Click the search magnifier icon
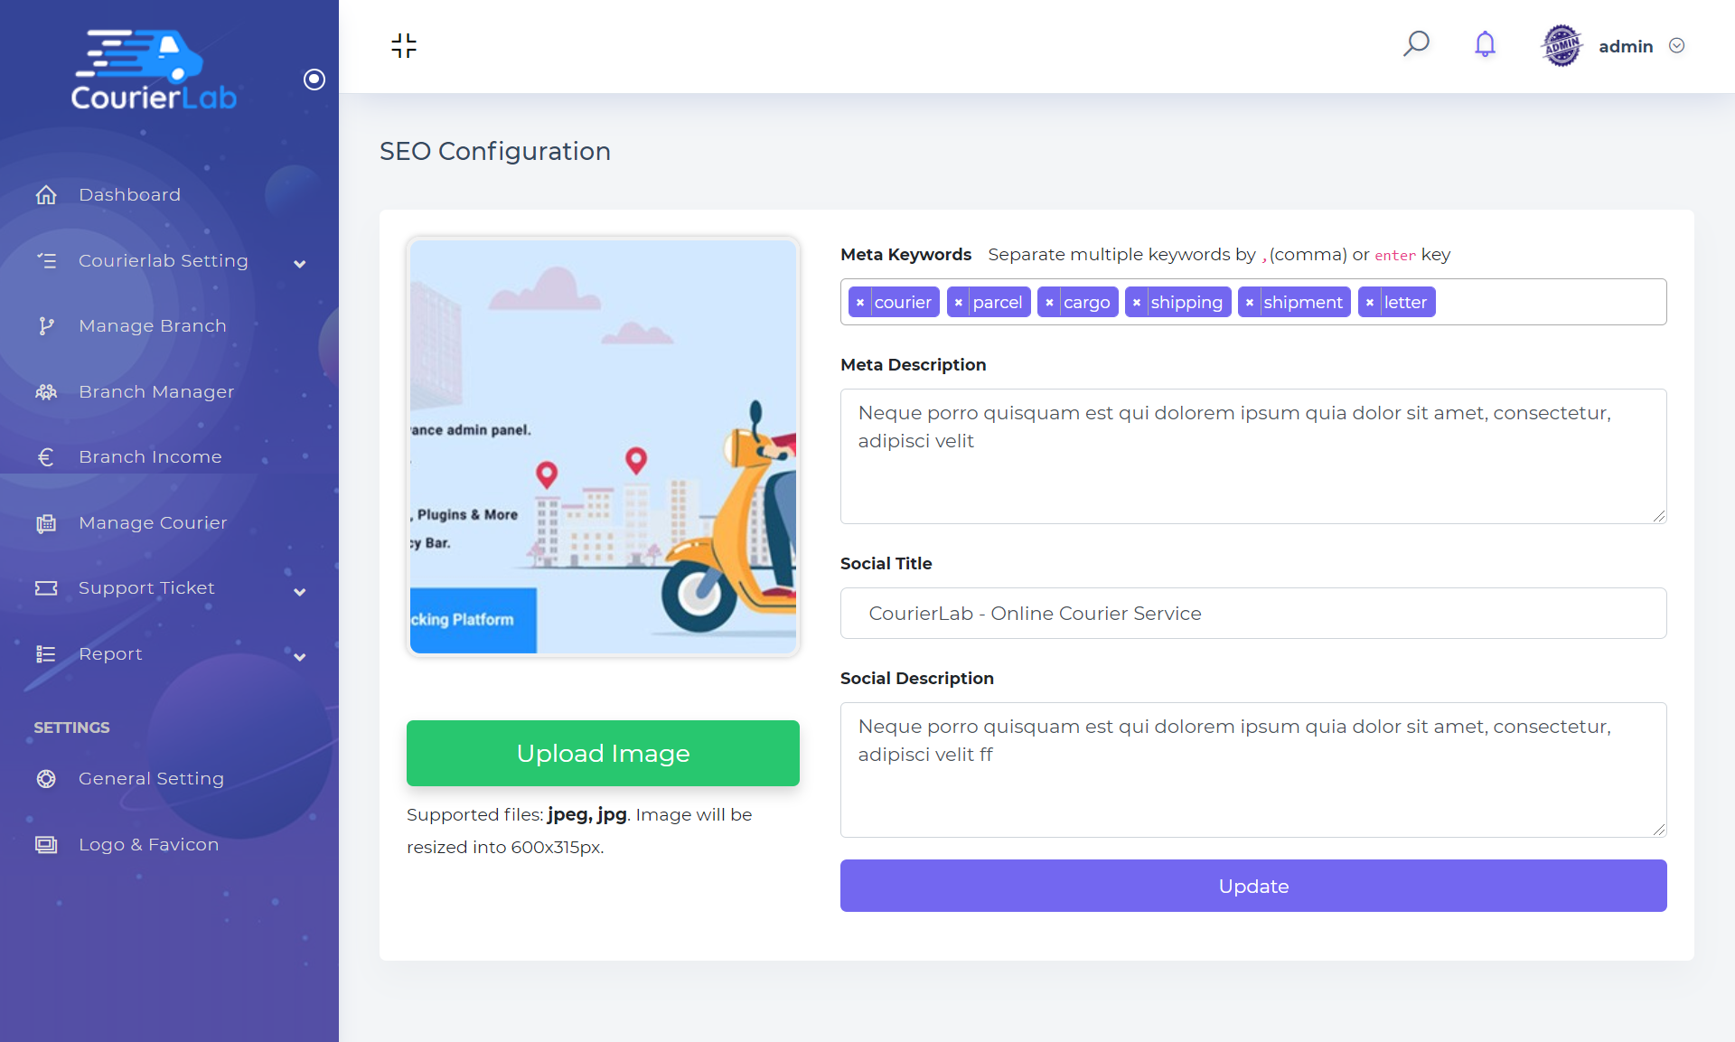Image resolution: width=1735 pixels, height=1042 pixels. [1416, 44]
